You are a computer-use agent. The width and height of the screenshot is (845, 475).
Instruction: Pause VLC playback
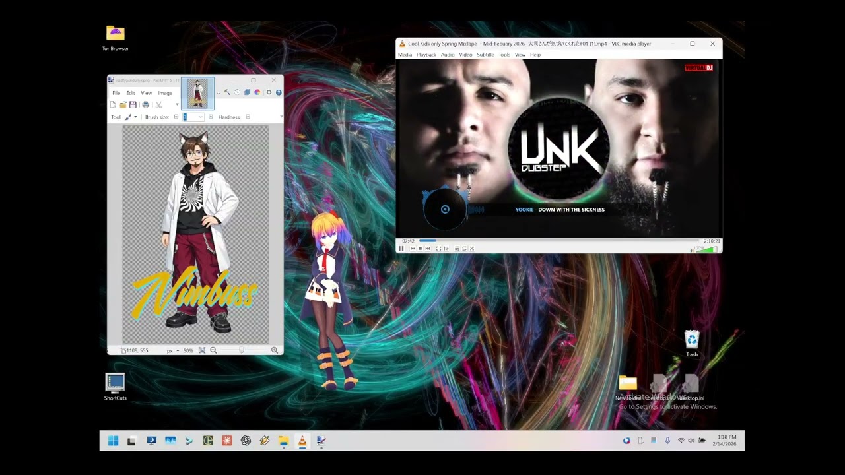coord(401,249)
